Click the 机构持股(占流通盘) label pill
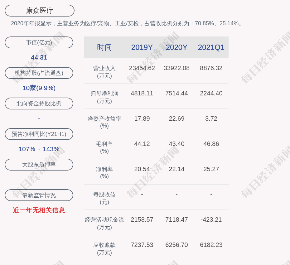This screenshot has width=290, height=265. (x=39, y=73)
